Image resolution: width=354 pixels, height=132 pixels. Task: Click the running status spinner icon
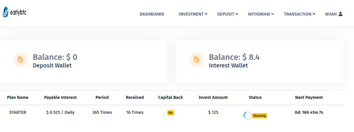pos(247,116)
